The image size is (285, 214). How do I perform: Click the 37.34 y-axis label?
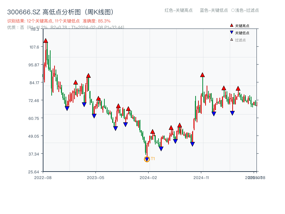click(34, 154)
